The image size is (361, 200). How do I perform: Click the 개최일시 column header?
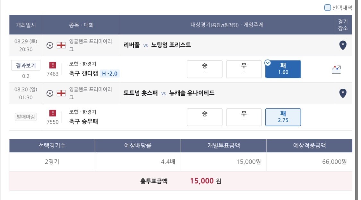pos(26,25)
